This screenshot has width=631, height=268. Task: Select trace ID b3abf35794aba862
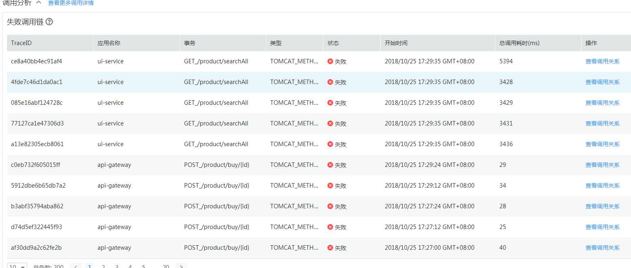37,206
